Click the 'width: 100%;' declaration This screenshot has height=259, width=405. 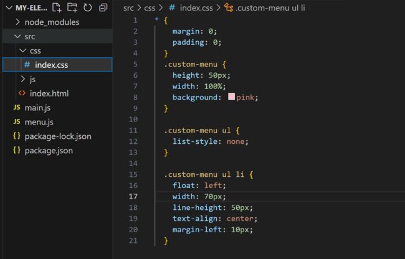199,86
